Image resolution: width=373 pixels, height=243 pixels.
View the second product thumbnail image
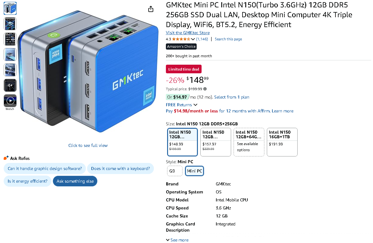pyautogui.click(x=10, y=24)
